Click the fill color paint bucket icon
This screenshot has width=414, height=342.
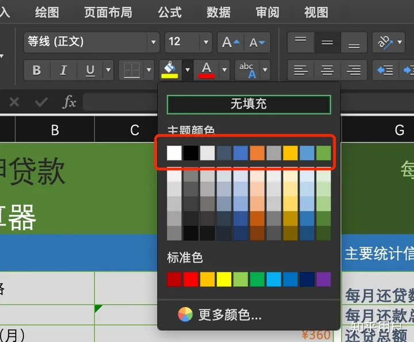click(x=168, y=70)
